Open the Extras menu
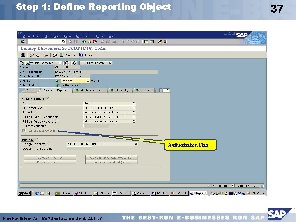Viewport: 296px width, 222px height. click(67, 37)
